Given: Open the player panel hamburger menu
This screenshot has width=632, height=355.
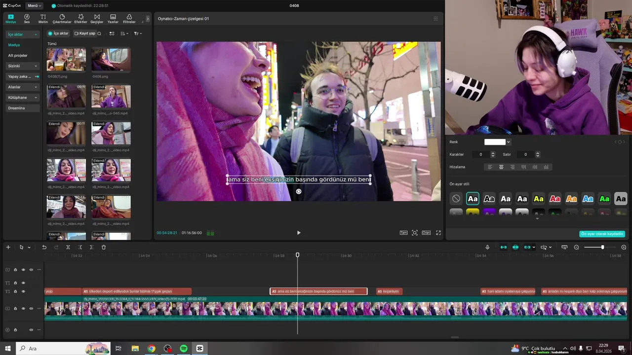Looking at the screenshot, I should click(x=435, y=19).
